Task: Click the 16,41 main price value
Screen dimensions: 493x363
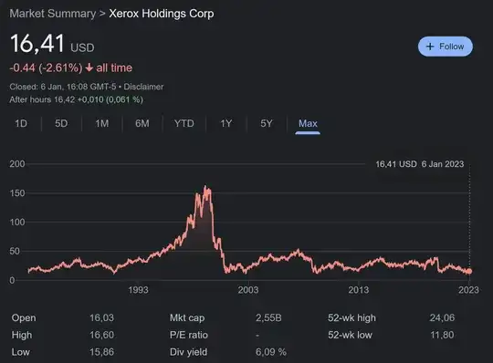Action: pyautogui.click(x=37, y=44)
